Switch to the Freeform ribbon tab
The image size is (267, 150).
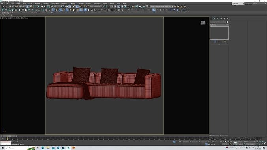(x=15, y=13)
